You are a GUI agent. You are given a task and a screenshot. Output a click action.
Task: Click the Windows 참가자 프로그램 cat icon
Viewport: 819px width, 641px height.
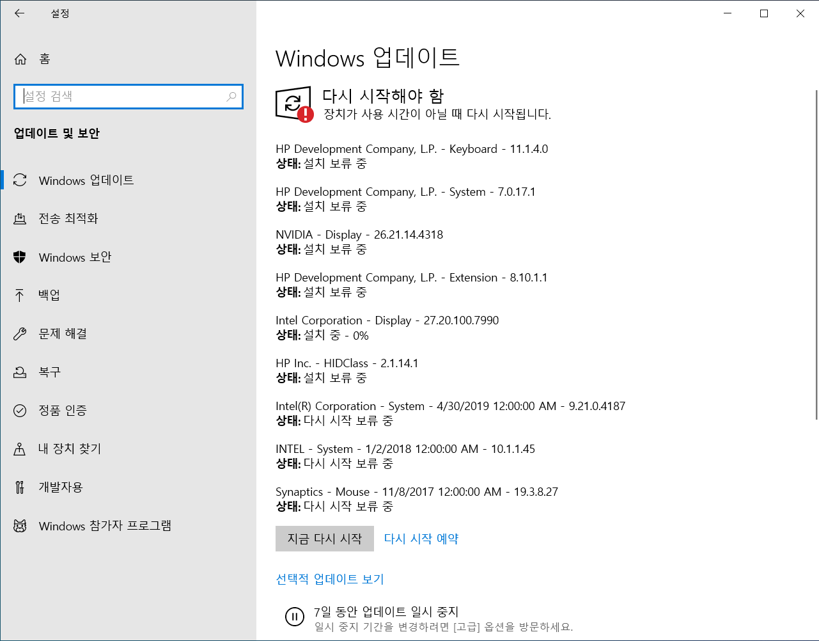pyautogui.click(x=20, y=526)
